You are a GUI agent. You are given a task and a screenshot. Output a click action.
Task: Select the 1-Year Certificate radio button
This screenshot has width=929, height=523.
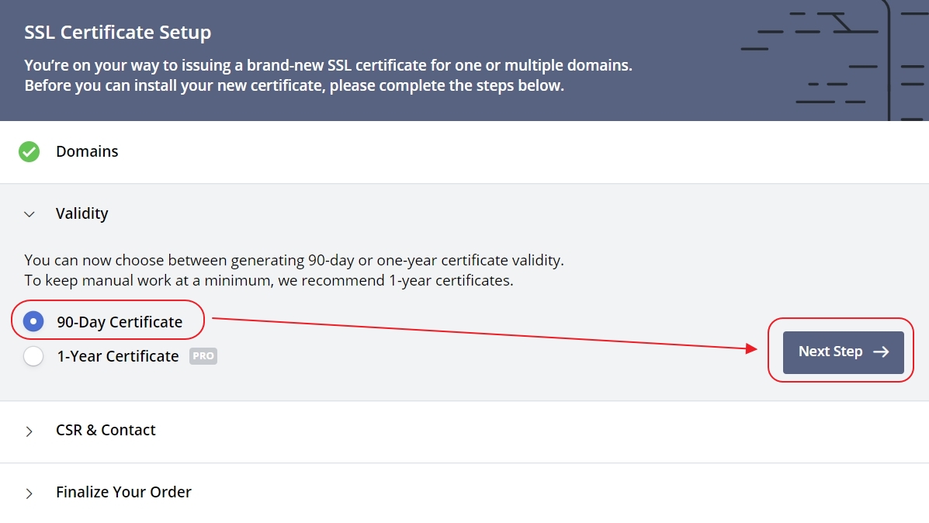coord(33,356)
